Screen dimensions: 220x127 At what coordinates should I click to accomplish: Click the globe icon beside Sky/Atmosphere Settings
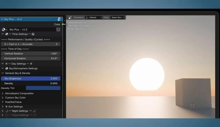click(7, 68)
